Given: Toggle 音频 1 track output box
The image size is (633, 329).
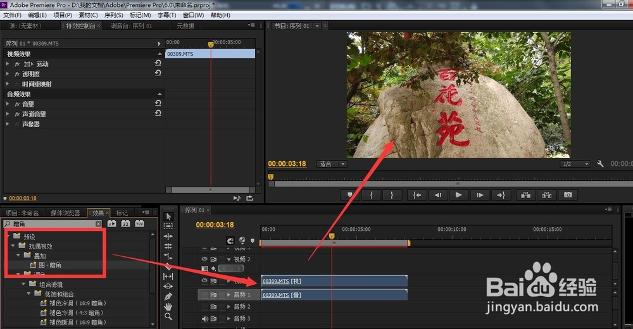Looking at the screenshot, I should click(204, 295).
